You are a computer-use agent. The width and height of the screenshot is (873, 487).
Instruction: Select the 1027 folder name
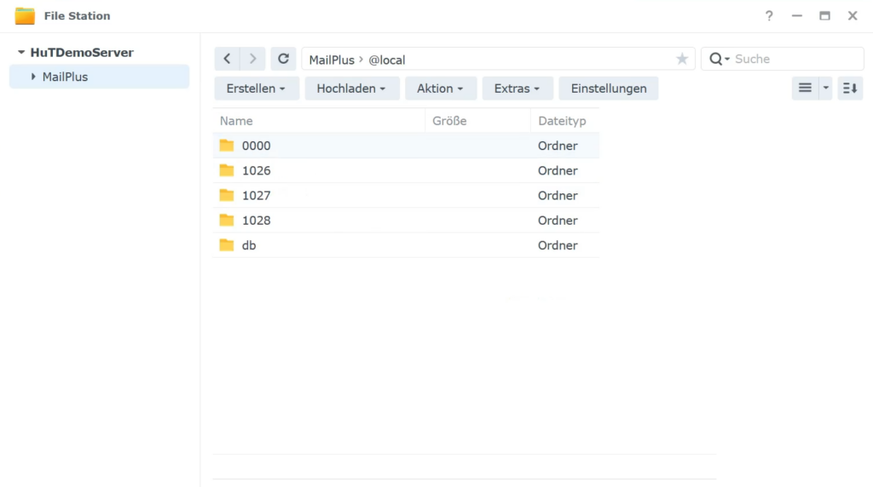tap(256, 196)
